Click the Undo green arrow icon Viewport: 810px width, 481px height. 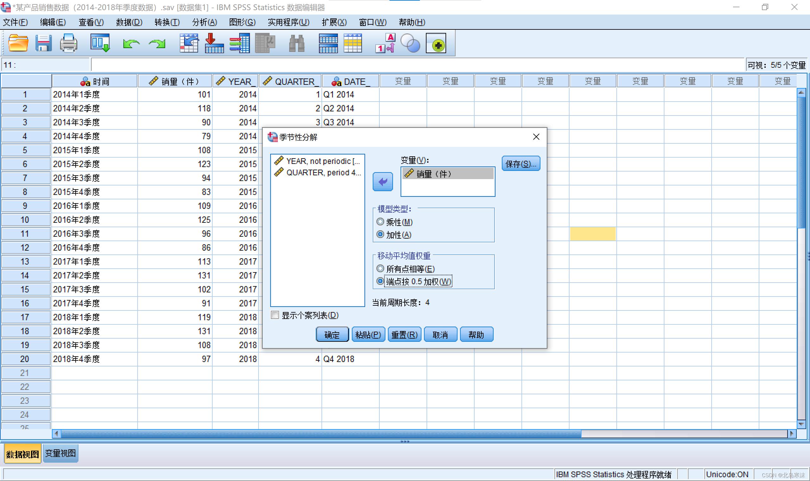click(131, 44)
